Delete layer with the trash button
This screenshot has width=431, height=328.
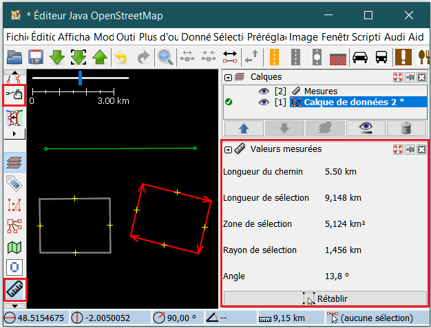click(406, 128)
